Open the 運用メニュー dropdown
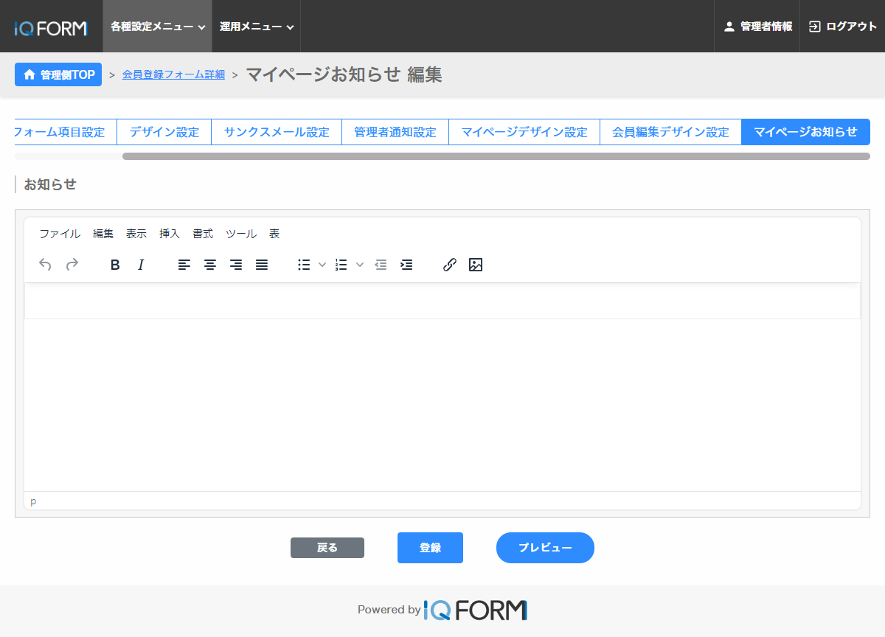 click(x=256, y=27)
